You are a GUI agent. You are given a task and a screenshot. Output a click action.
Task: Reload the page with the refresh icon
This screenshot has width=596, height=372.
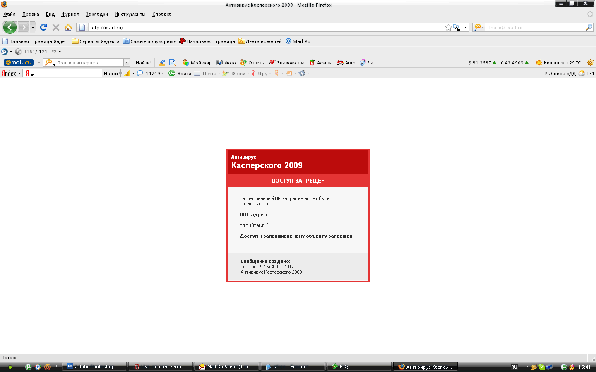click(x=43, y=27)
